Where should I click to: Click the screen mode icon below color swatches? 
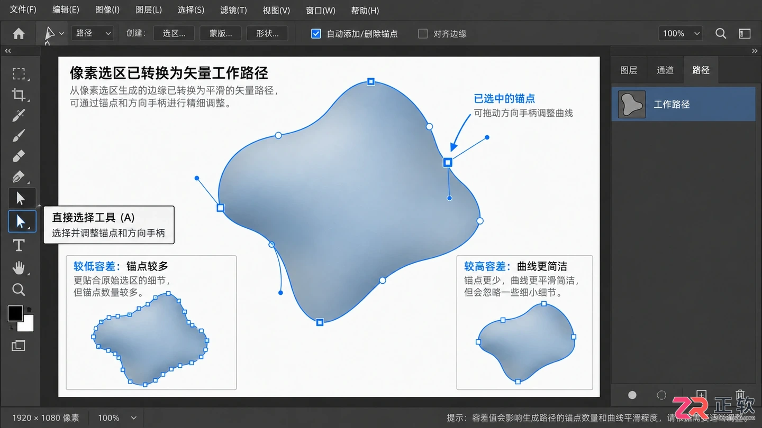point(19,346)
